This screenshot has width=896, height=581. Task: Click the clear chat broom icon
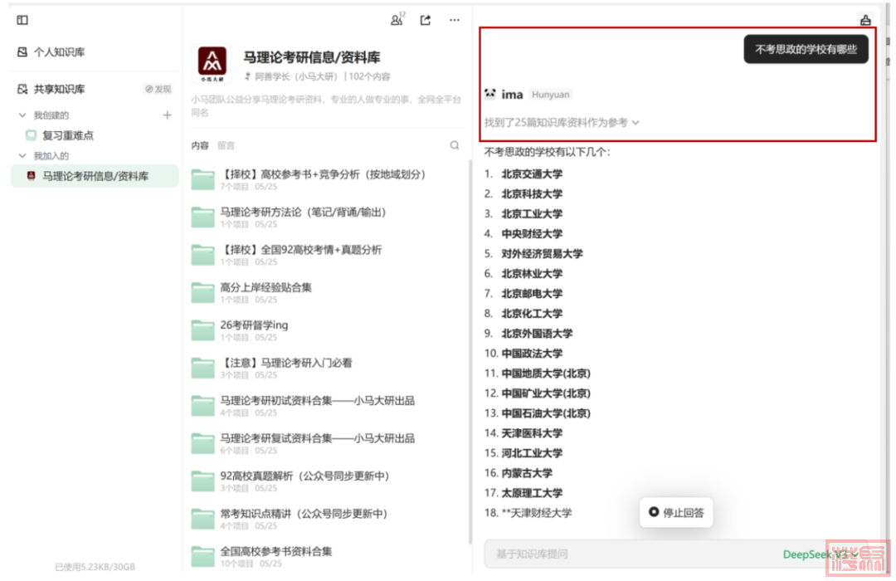865,20
